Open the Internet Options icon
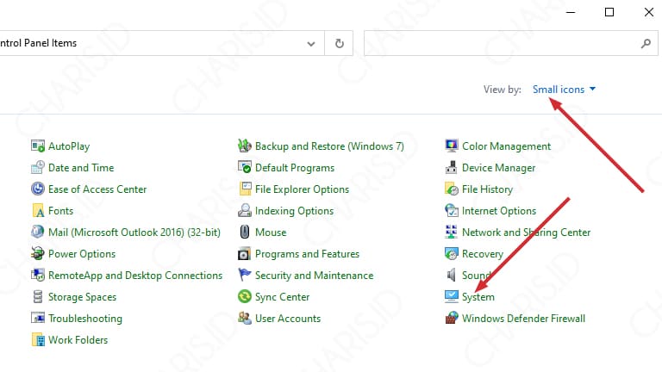Image resolution: width=662 pixels, height=372 pixels. (x=452, y=211)
